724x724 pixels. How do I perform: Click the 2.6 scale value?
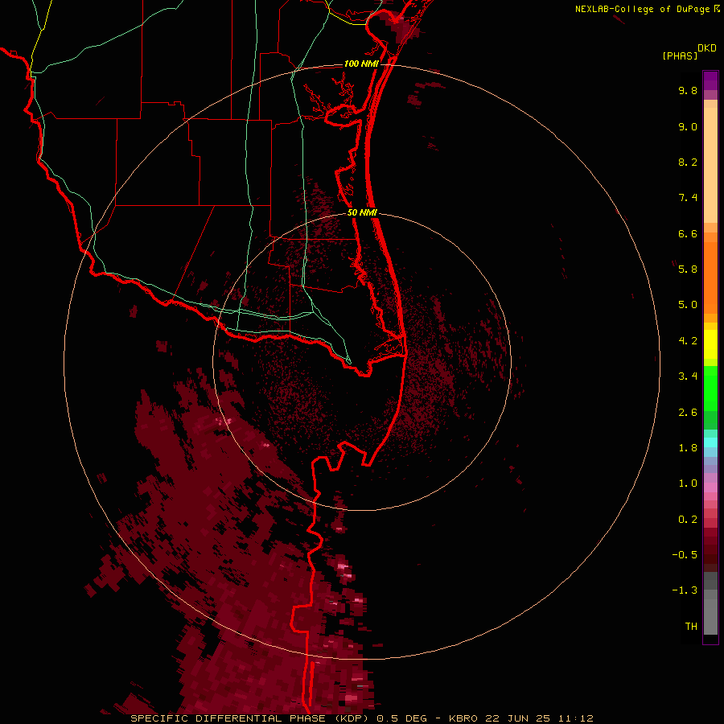tap(688, 413)
